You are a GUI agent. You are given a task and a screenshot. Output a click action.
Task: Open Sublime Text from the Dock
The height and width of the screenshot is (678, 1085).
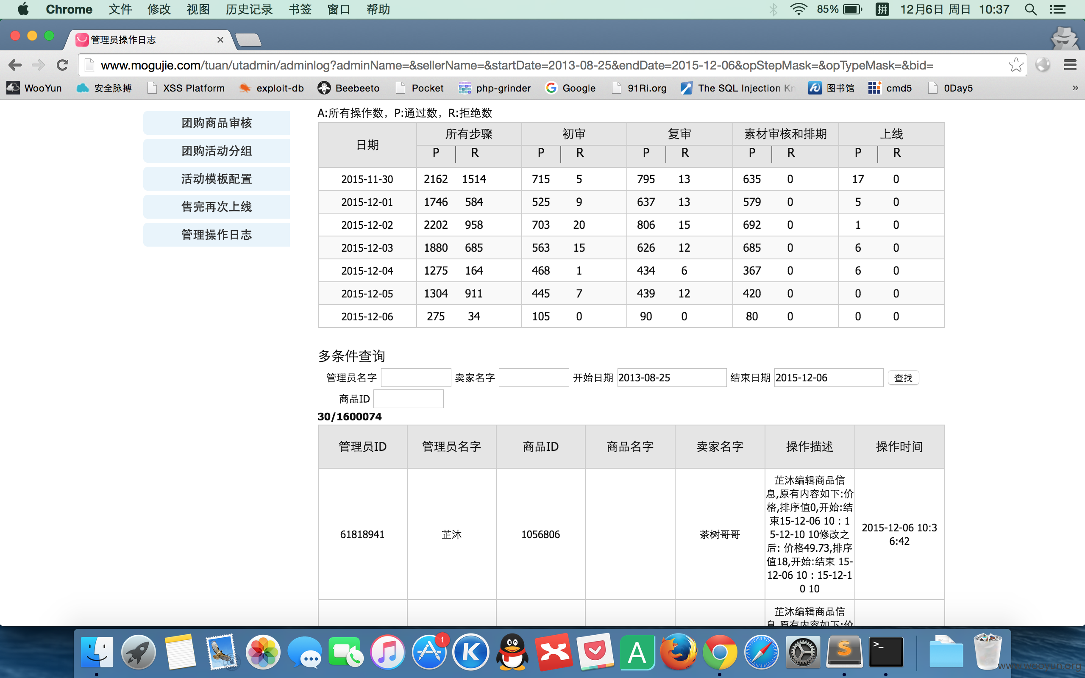(844, 652)
